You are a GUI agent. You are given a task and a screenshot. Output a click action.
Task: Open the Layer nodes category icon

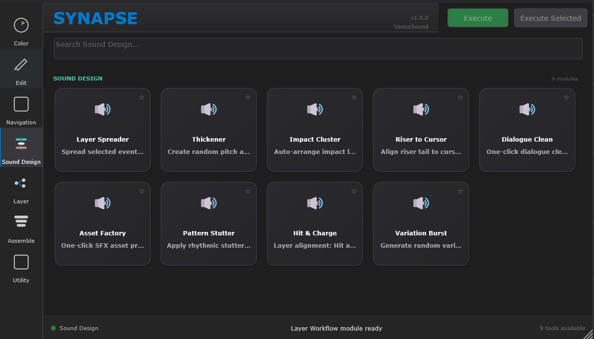[21, 183]
